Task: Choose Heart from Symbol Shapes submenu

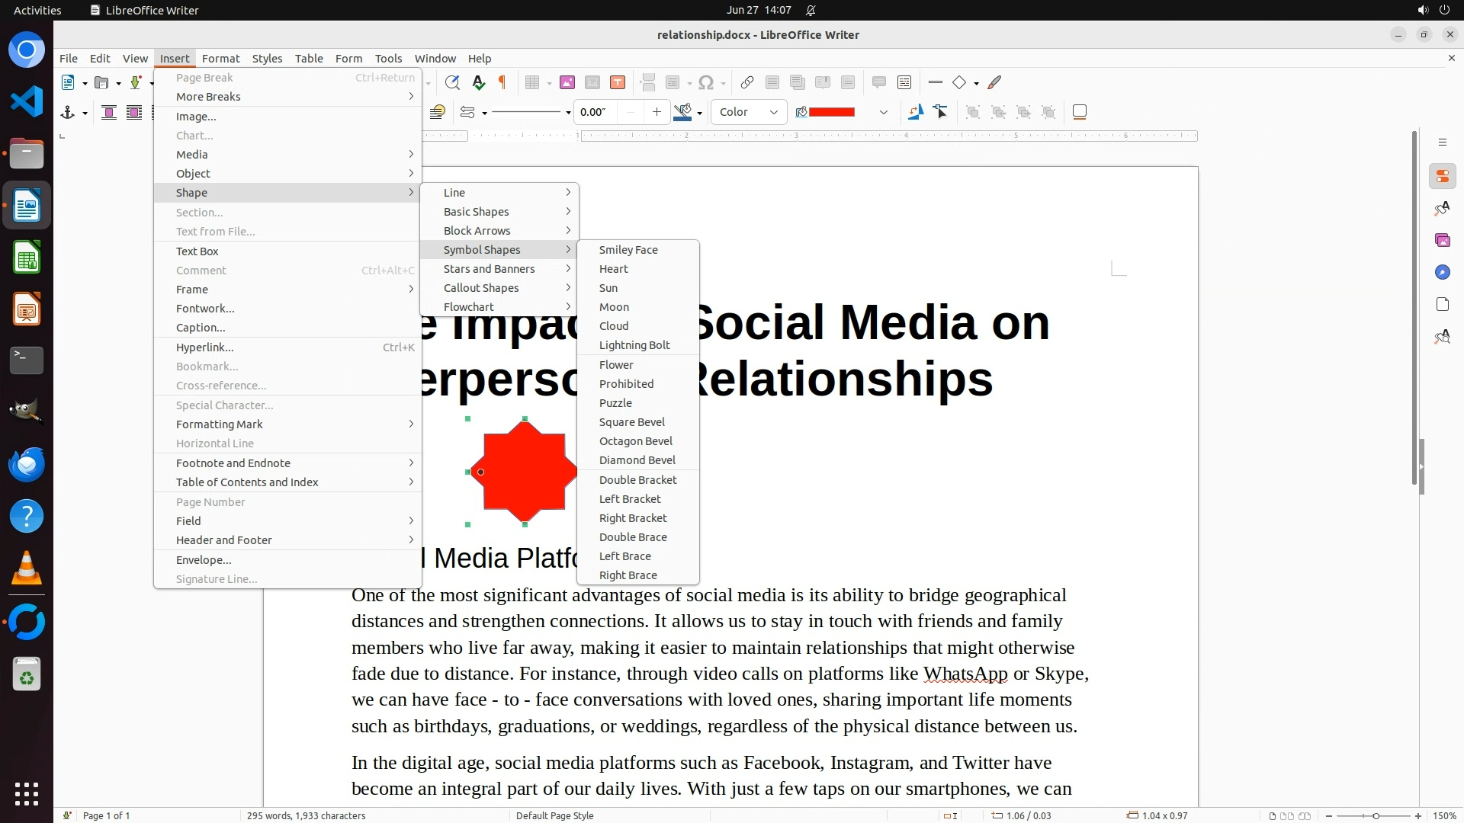Action: tap(613, 269)
